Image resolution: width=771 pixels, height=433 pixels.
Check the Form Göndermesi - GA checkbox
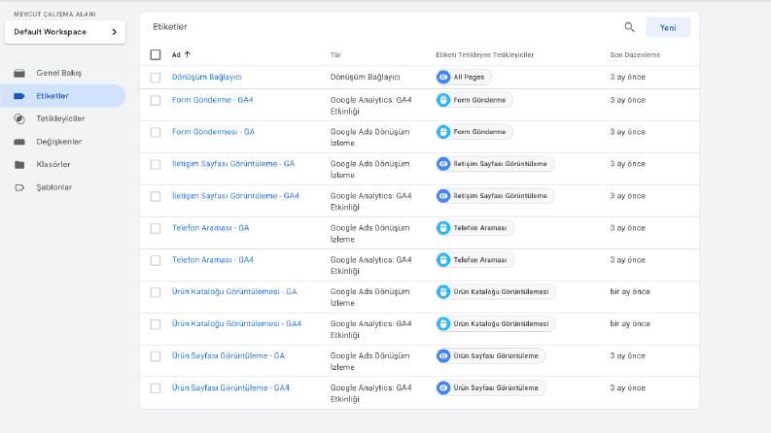(x=156, y=133)
